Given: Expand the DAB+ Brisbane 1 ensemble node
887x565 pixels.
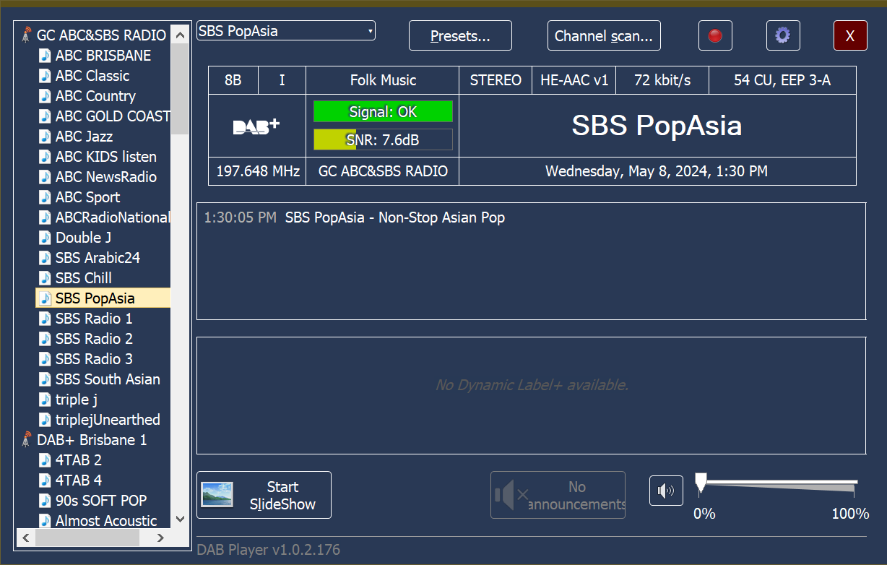Looking at the screenshot, I should pos(92,440).
